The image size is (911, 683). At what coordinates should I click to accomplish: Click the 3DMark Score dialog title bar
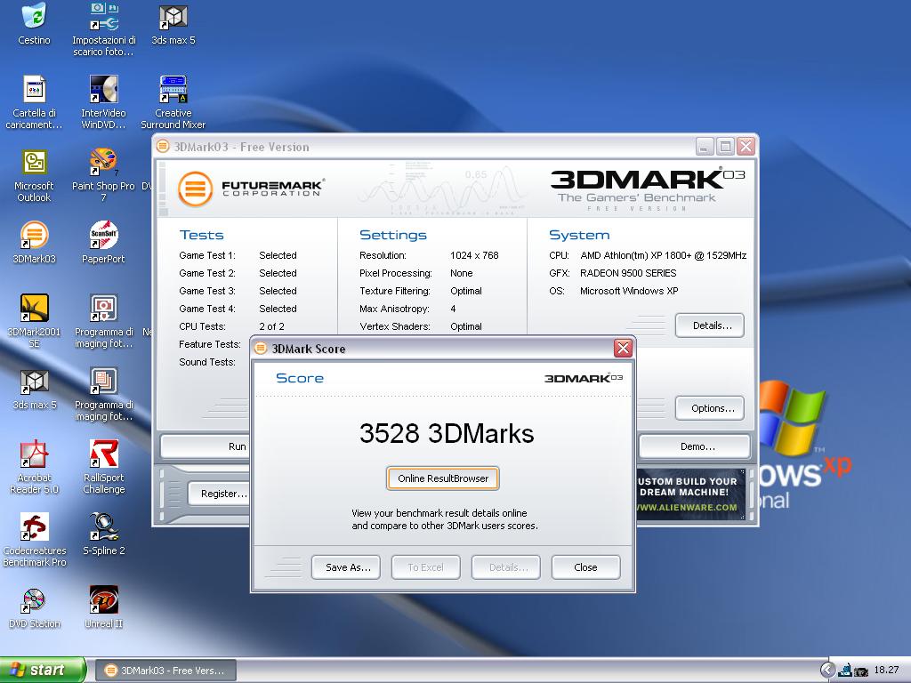[443, 349]
